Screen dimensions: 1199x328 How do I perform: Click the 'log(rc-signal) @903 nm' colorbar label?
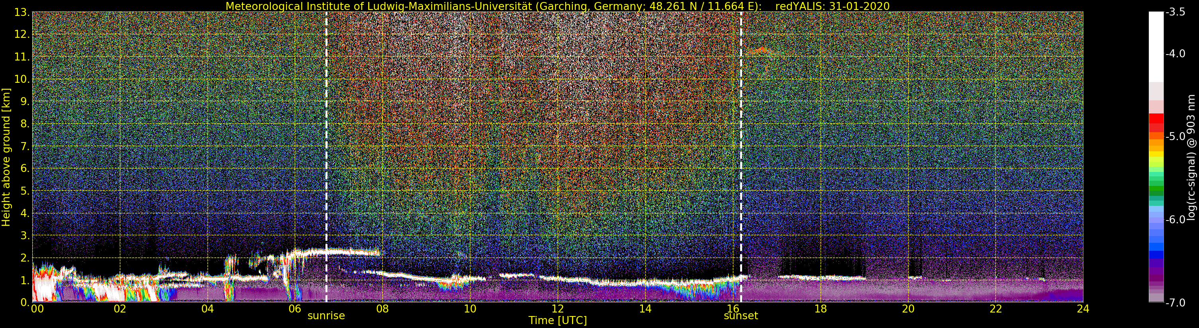(1191, 157)
